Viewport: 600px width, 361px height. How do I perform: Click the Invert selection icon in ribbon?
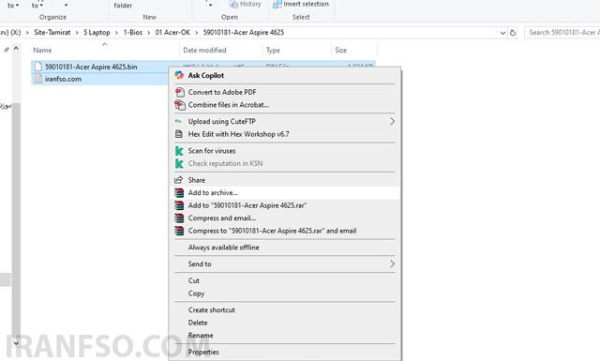pyautogui.click(x=277, y=4)
